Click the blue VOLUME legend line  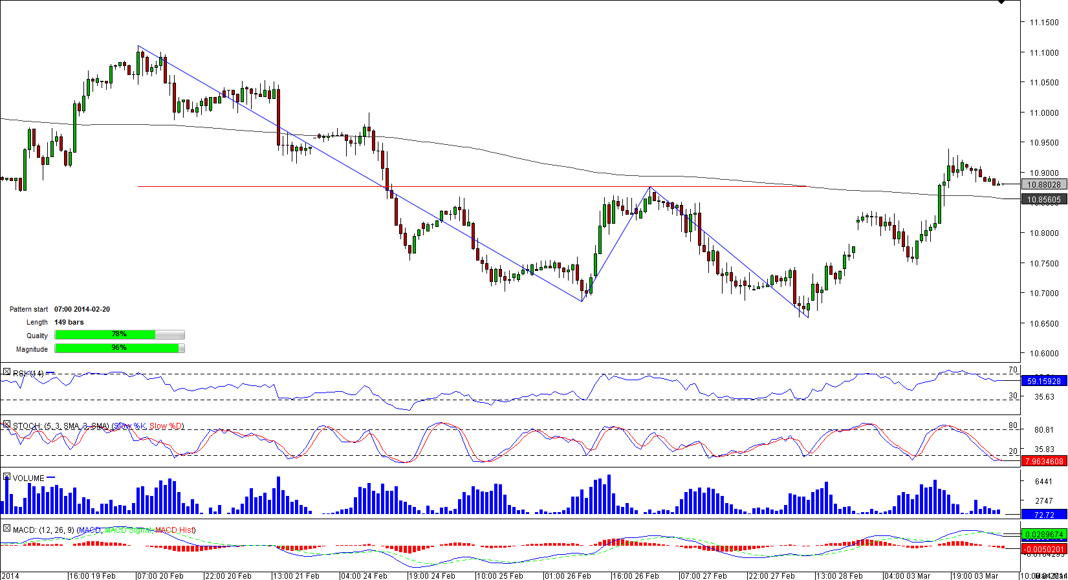51,477
